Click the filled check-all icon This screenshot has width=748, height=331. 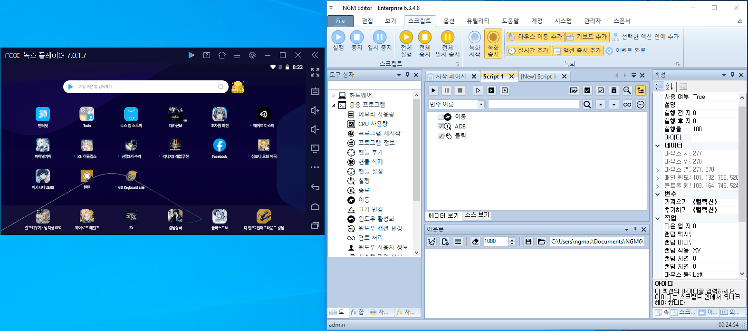587,90
